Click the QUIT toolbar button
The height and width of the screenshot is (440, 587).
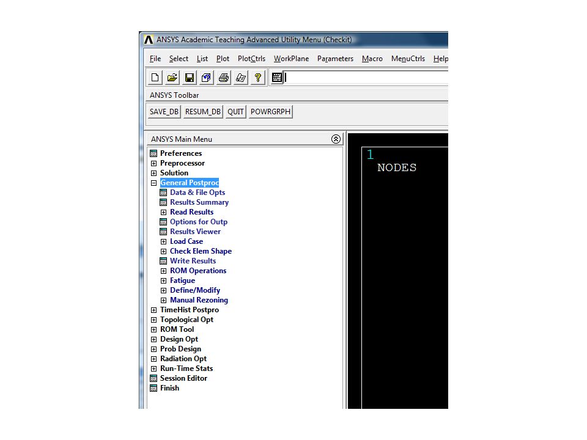[x=235, y=111]
